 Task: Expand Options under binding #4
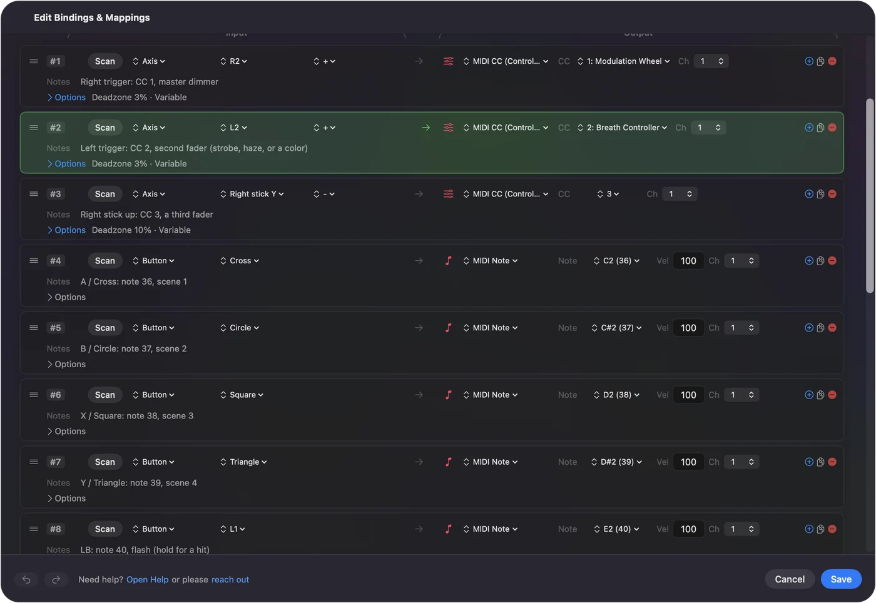(x=66, y=297)
